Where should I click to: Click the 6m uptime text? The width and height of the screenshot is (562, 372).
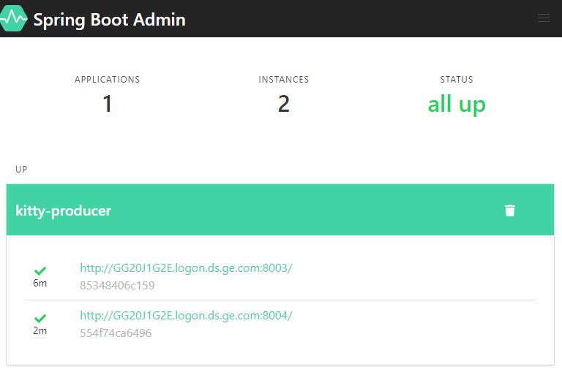click(x=40, y=284)
